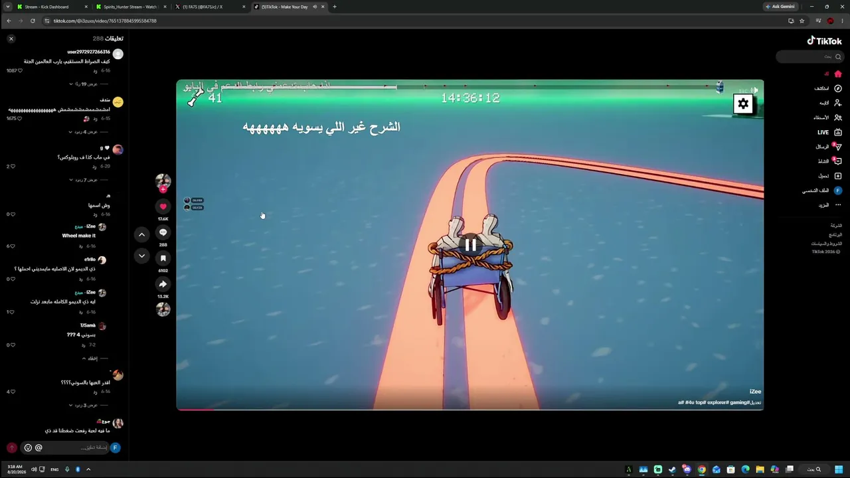The height and width of the screenshot is (478, 850).
Task: Click the TikTok logo
Action: click(x=824, y=40)
